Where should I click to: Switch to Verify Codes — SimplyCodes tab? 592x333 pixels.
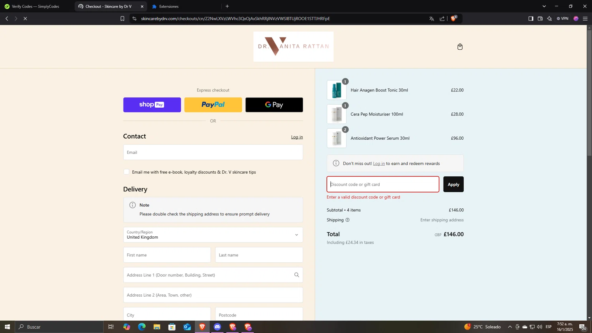36,6
